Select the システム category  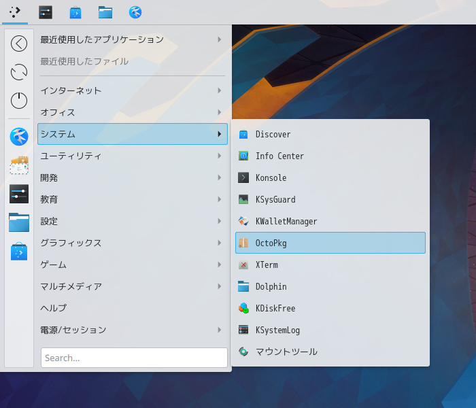pos(133,134)
